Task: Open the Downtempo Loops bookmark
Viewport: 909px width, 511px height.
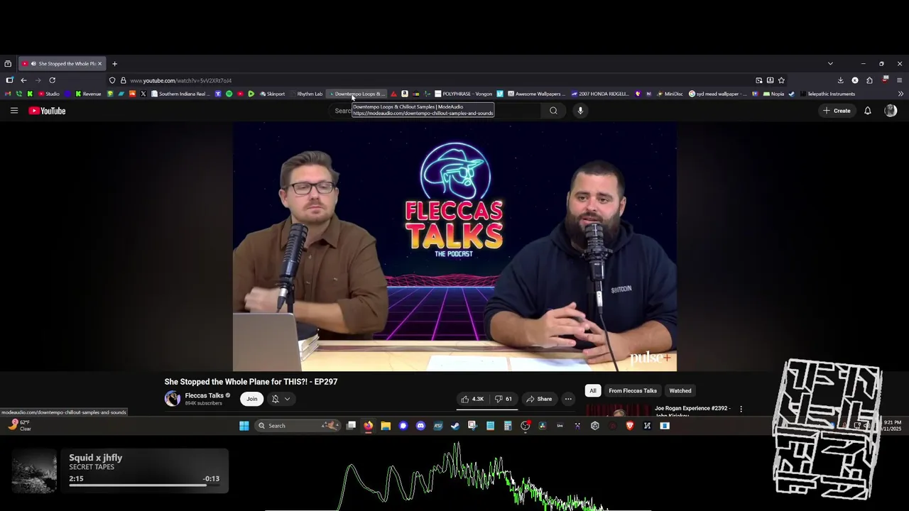Action: (x=356, y=94)
